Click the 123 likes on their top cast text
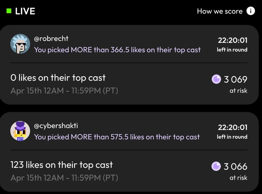This screenshot has width=262, height=194. click(62, 165)
